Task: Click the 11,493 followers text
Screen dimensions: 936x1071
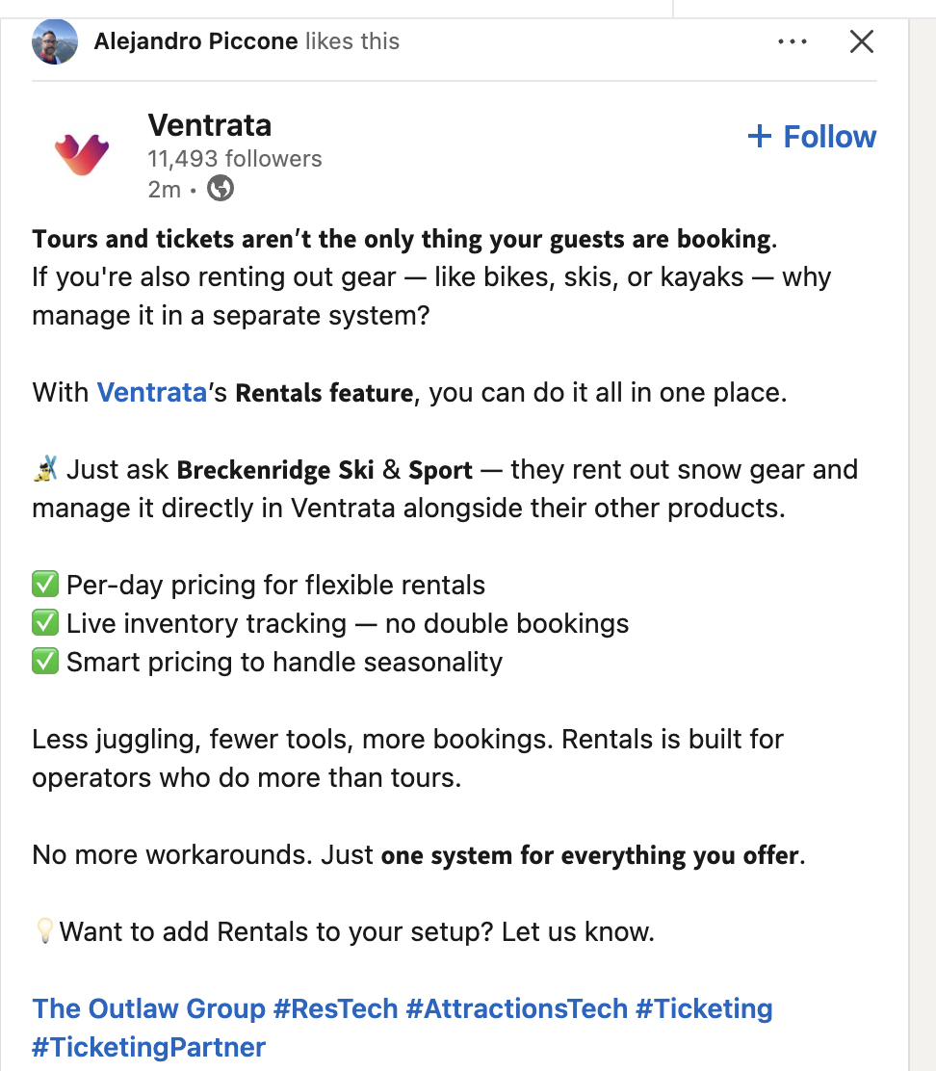Action: point(234,159)
